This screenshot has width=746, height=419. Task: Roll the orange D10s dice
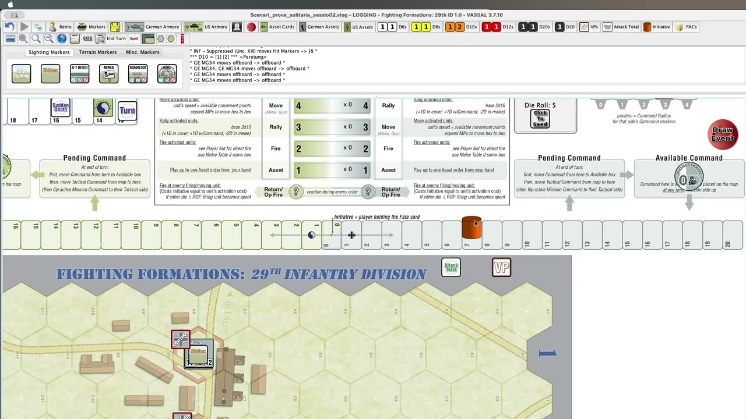coord(462,27)
